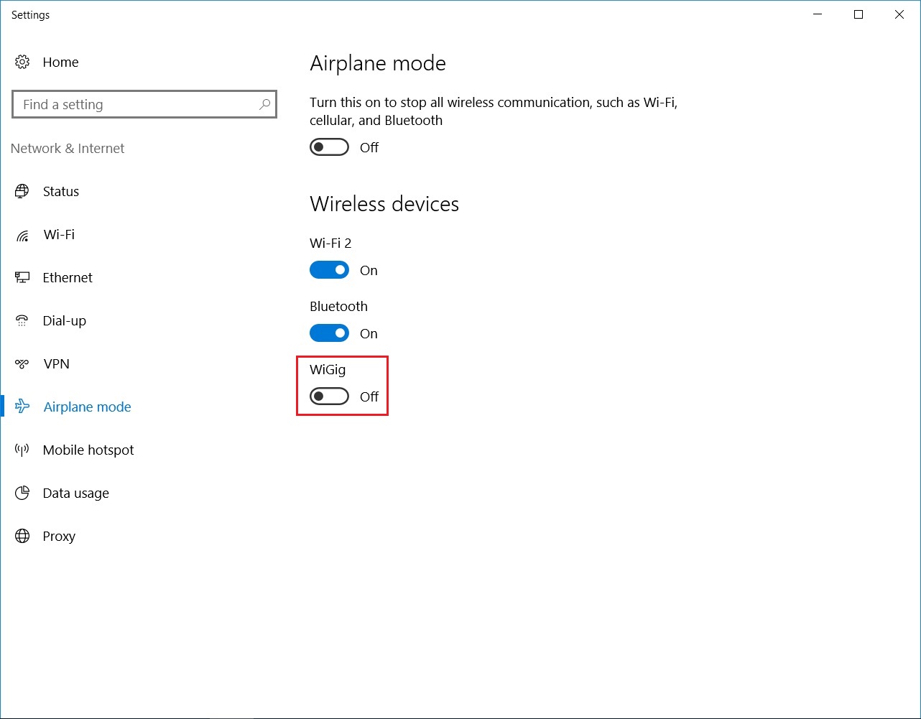Viewport: 921px width, 719px height.
Task: Click the VPN icon in sidebar
Action: [x=22, y=363]
